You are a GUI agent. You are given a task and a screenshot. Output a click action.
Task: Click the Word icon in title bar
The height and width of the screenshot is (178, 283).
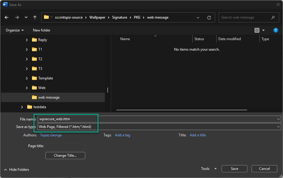[x=5, y=4]
